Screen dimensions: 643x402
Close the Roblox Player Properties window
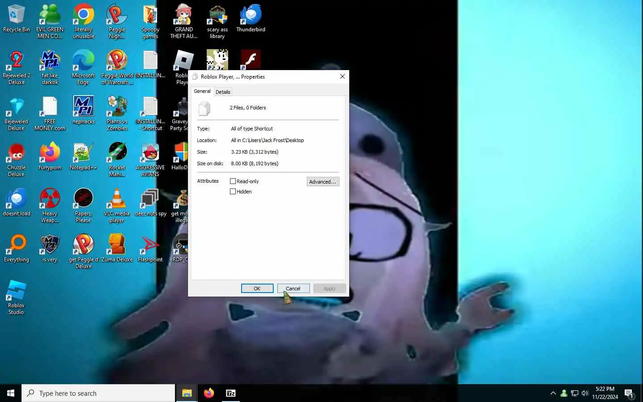click(x=342, y=76)
